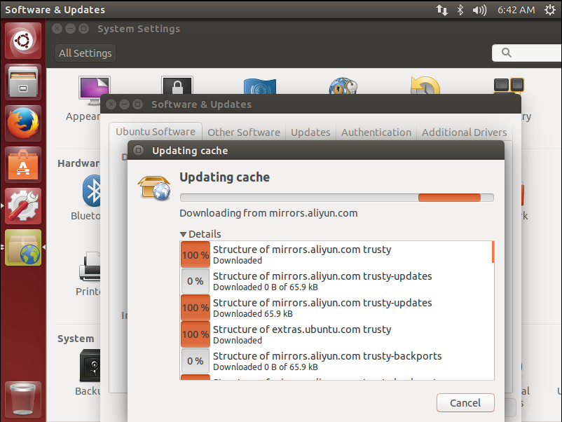Open the Updates tab
The height and width of the screenshot is (422, 562).
(x=310, y=132)
